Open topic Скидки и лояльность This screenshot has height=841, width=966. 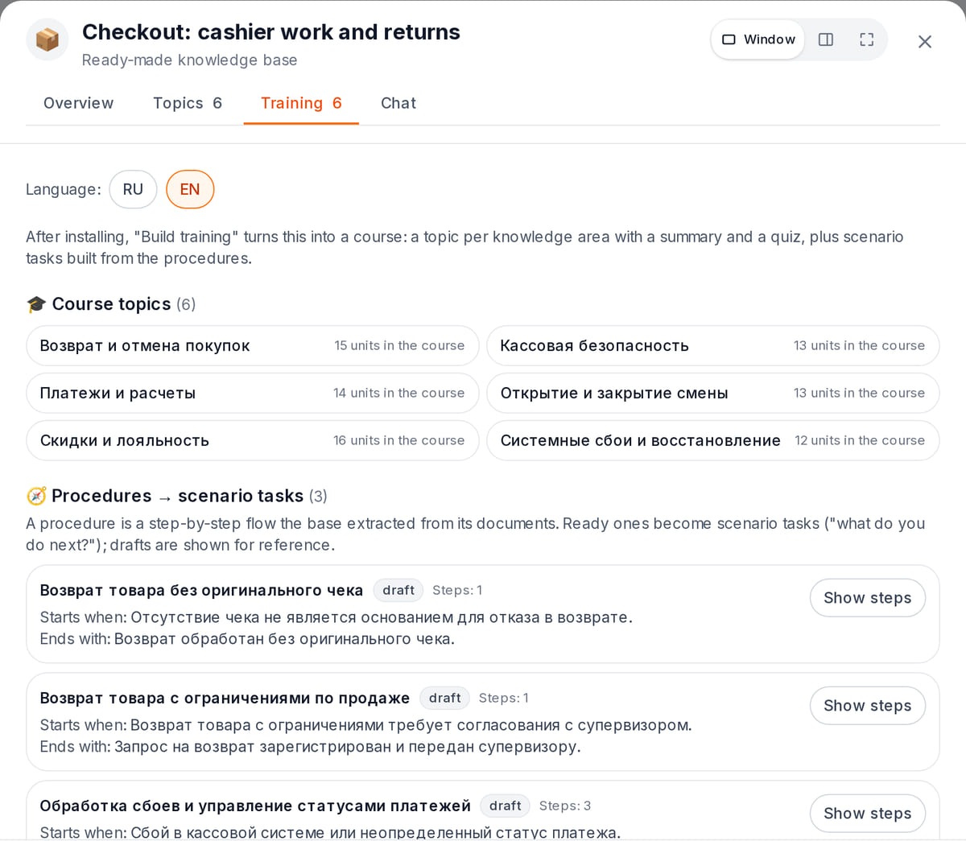point(253,440)
